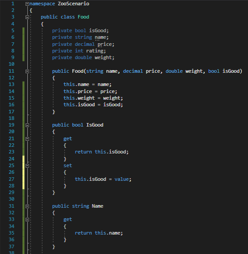Image resolution: width=248 pixels, height=254 pixels.
Task: Click the ZooScenario namespace name
Action: click(x=73, y=4)
